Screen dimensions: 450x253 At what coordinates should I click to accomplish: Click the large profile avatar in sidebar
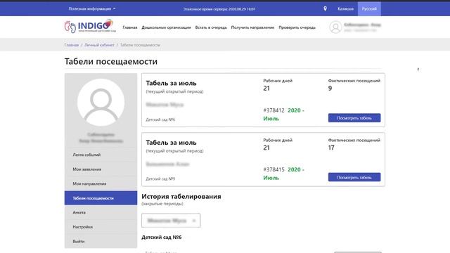click(x=101, y=103)
